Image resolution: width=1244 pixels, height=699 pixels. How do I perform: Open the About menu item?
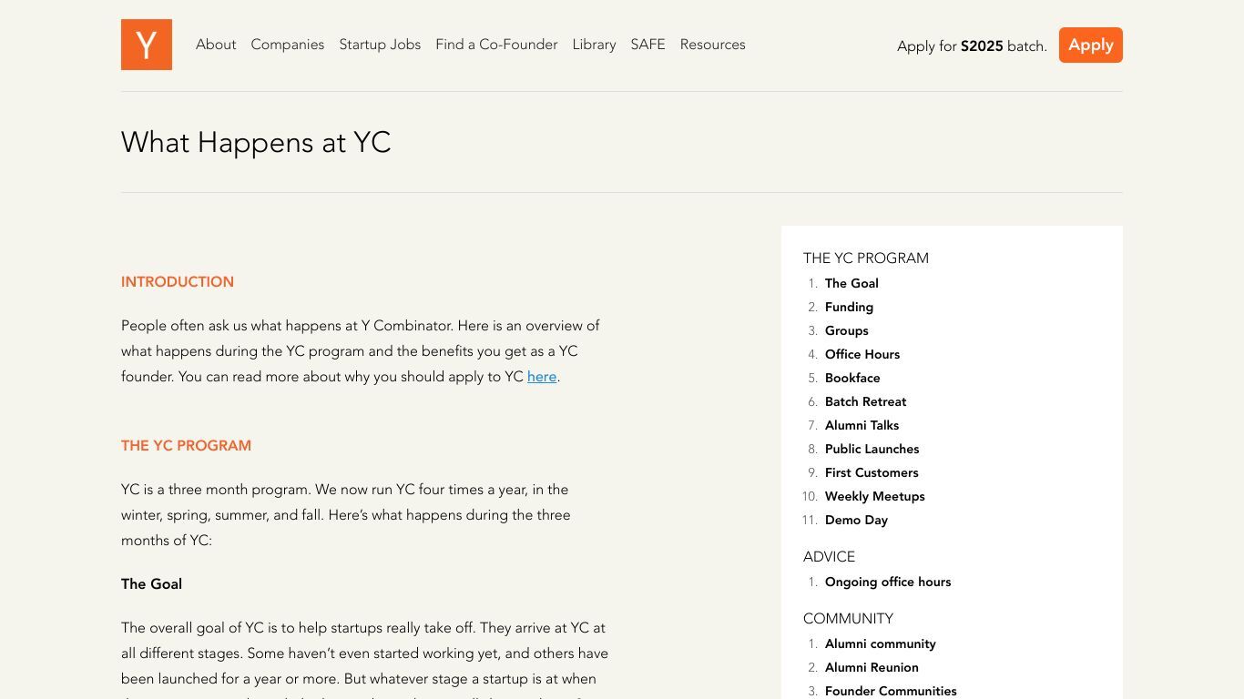coord(216,45)
